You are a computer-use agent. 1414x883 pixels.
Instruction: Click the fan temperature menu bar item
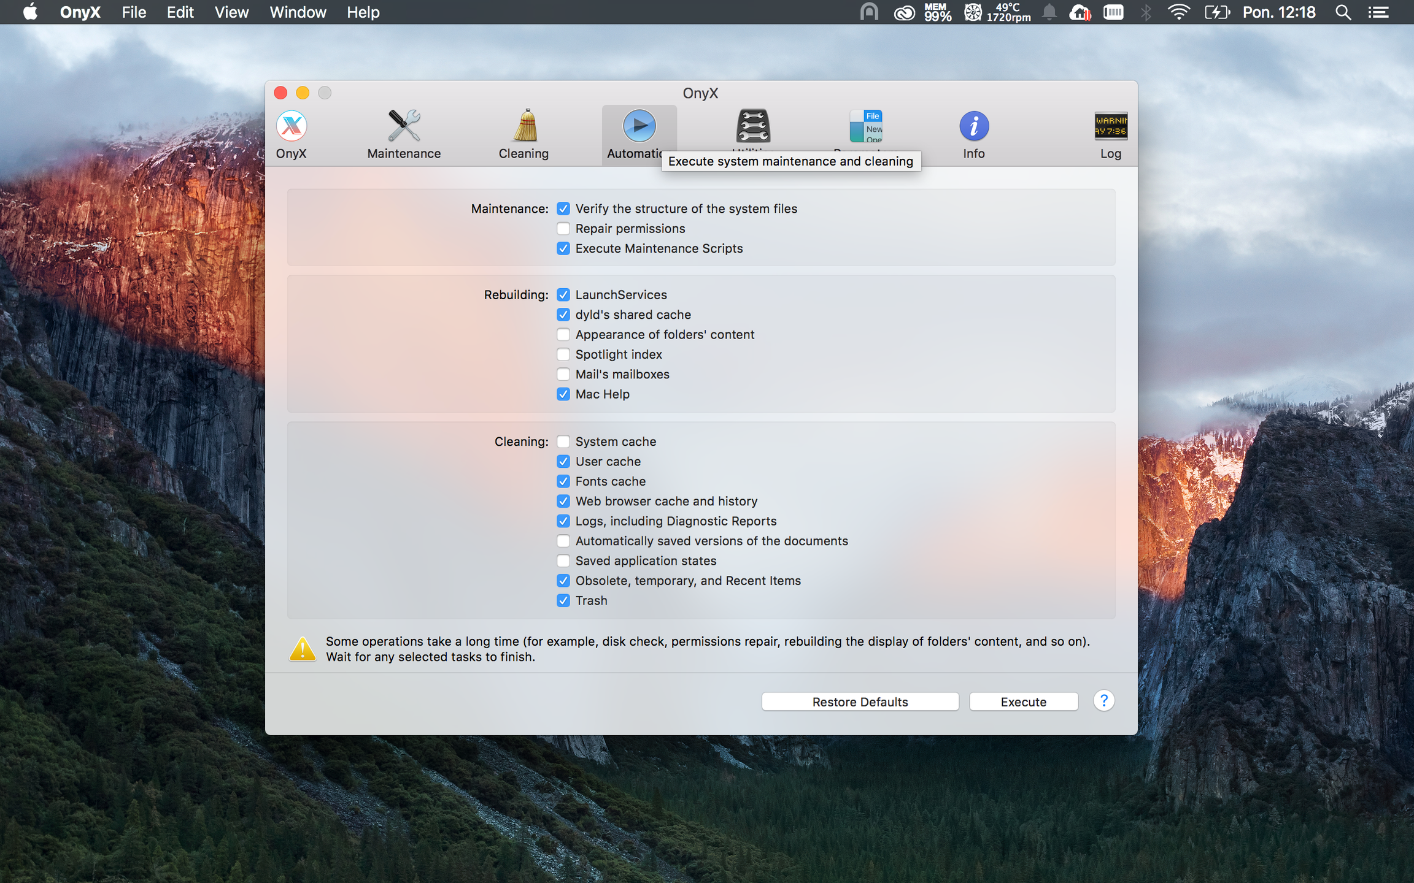click(998, 12)
